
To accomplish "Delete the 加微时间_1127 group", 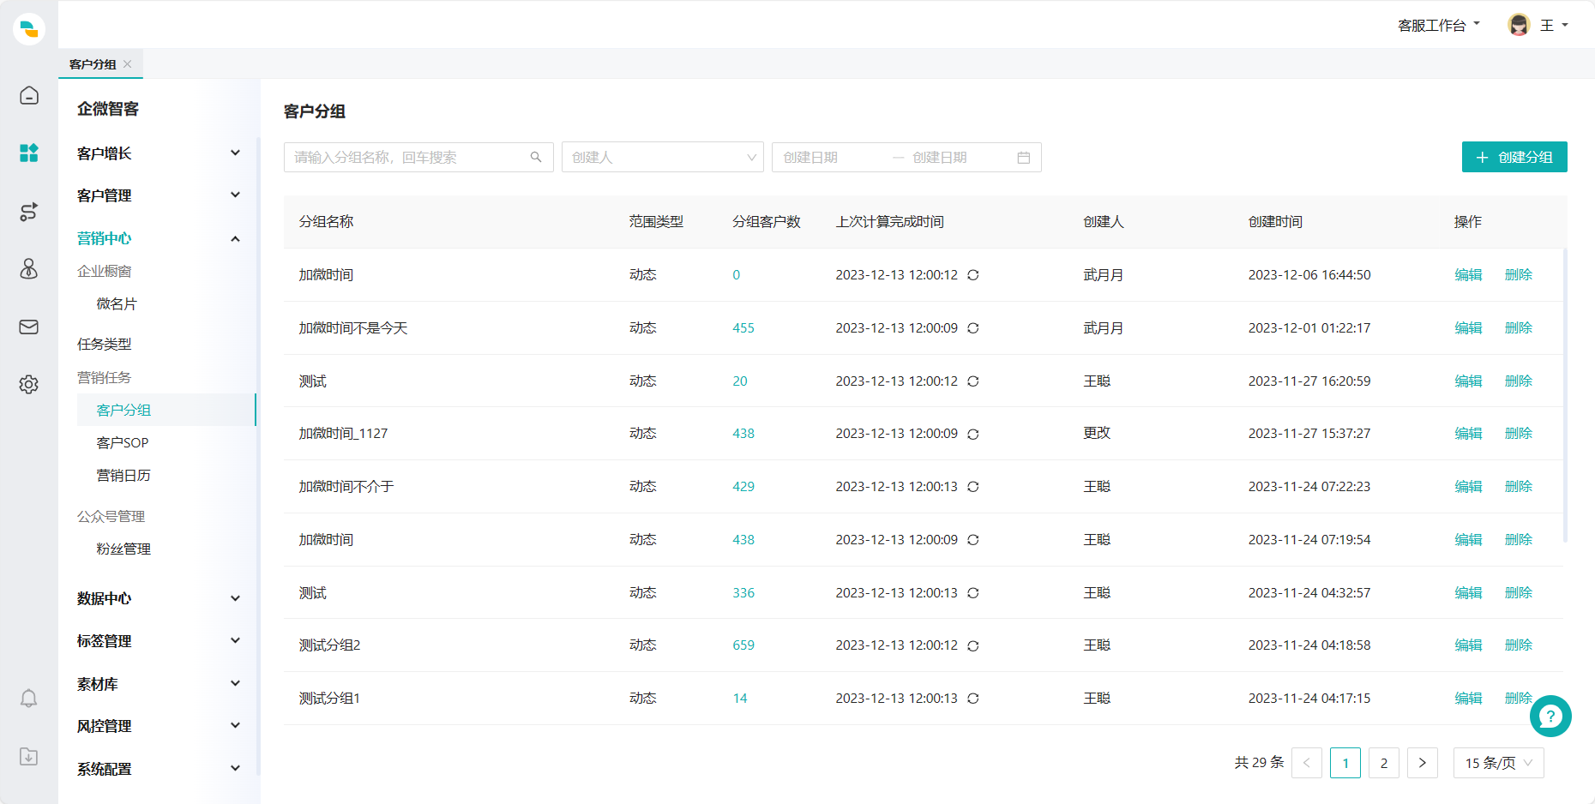I will tap(1519, 434).
